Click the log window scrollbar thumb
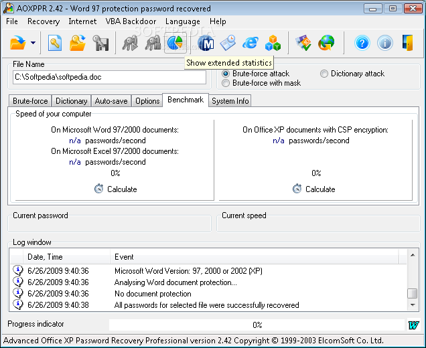 pos(413,293)
